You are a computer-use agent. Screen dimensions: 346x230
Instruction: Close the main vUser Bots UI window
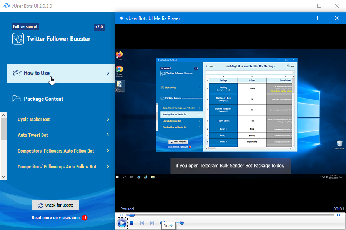337,6
